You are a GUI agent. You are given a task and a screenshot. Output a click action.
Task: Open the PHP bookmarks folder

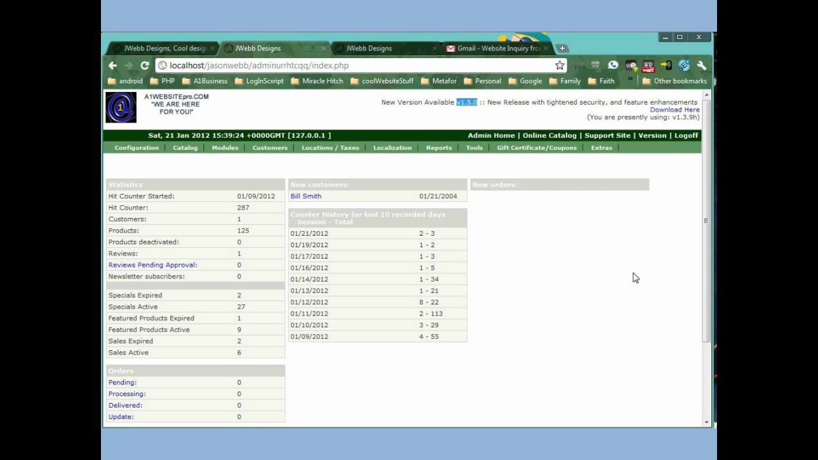point(162,81)
